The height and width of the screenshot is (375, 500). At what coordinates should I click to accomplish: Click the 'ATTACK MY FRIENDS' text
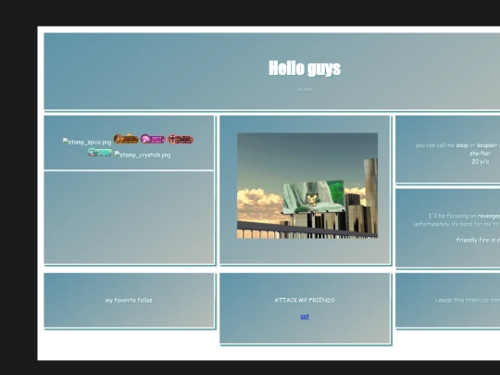click(305, 300)
